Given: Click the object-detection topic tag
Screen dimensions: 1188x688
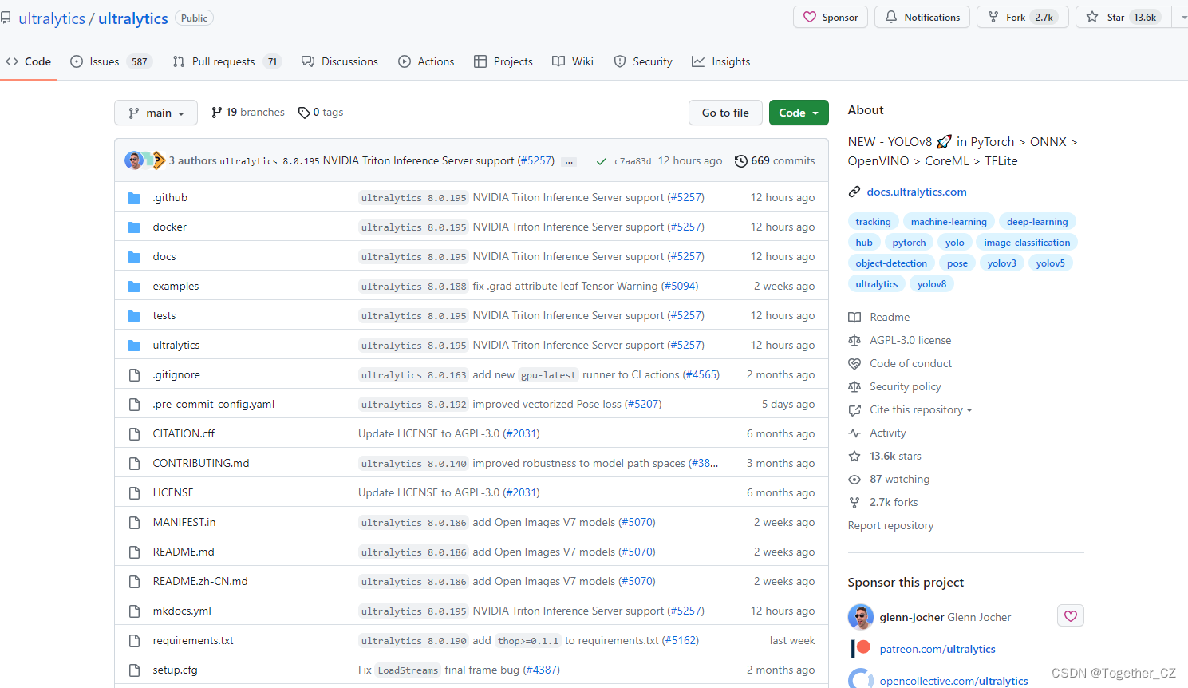Looking at the screenshot, I should coord(891,263).
